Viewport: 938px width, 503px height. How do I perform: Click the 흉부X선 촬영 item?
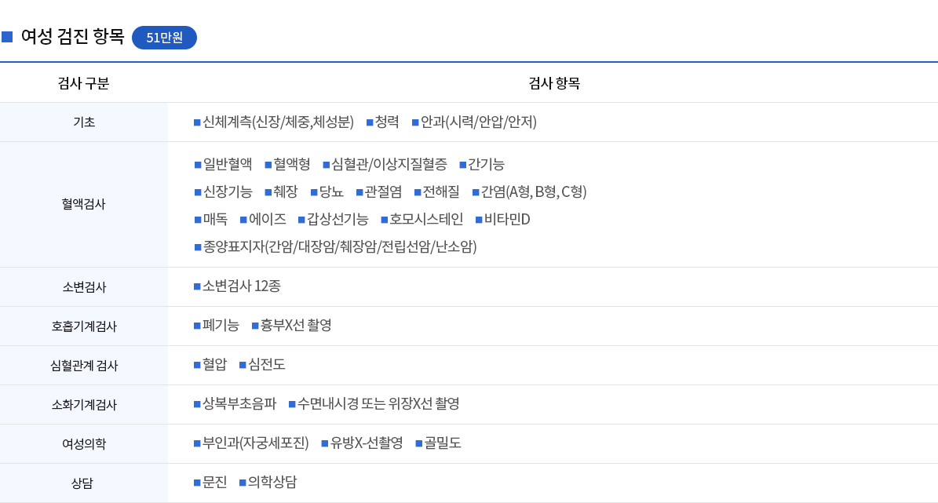[x=296, y=326]
